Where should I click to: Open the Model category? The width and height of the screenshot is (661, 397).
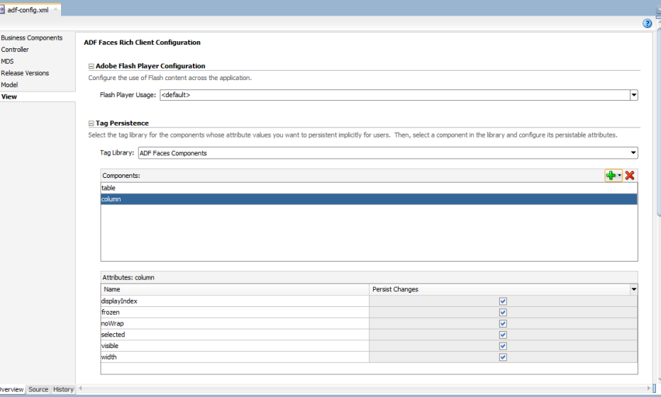pyautogui.click(x=9, y=84)
